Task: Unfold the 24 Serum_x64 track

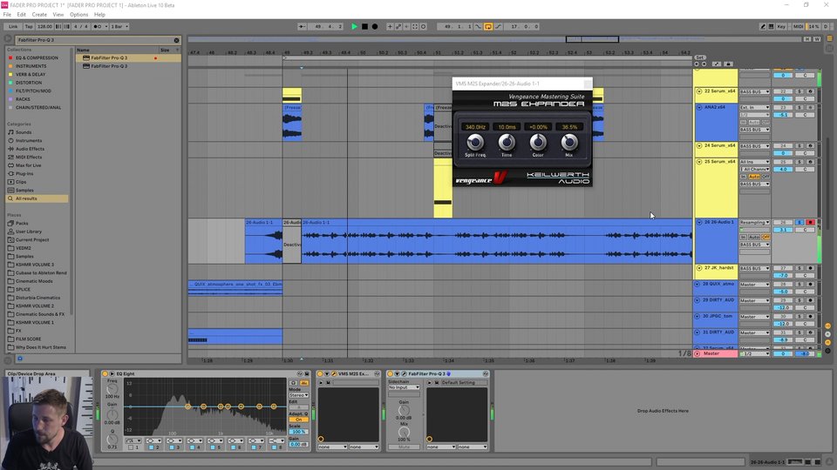Action: click(x=699, y=145)
